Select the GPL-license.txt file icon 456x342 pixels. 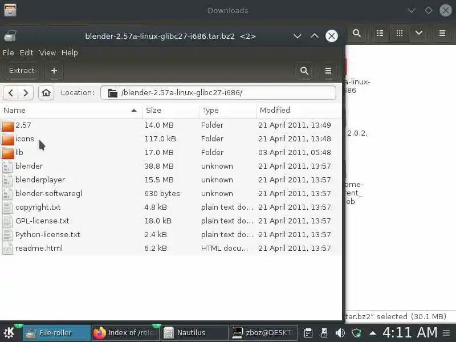pos(7,221)
